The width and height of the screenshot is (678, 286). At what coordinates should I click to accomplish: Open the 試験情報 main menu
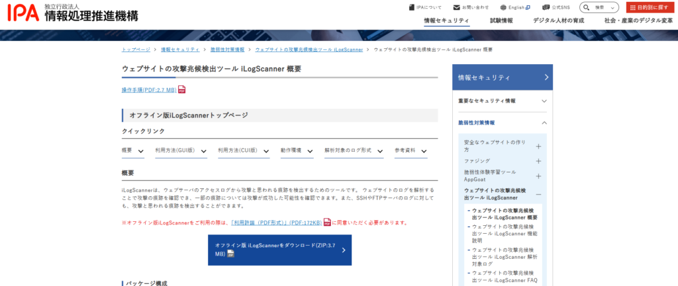pos(502,20)
